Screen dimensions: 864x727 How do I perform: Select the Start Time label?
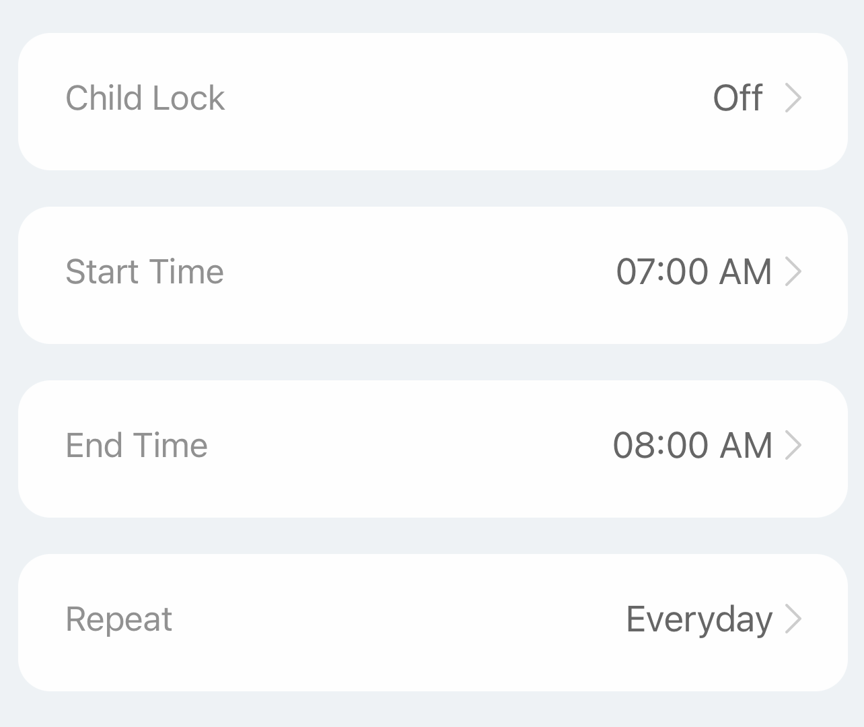pos(144,272)
